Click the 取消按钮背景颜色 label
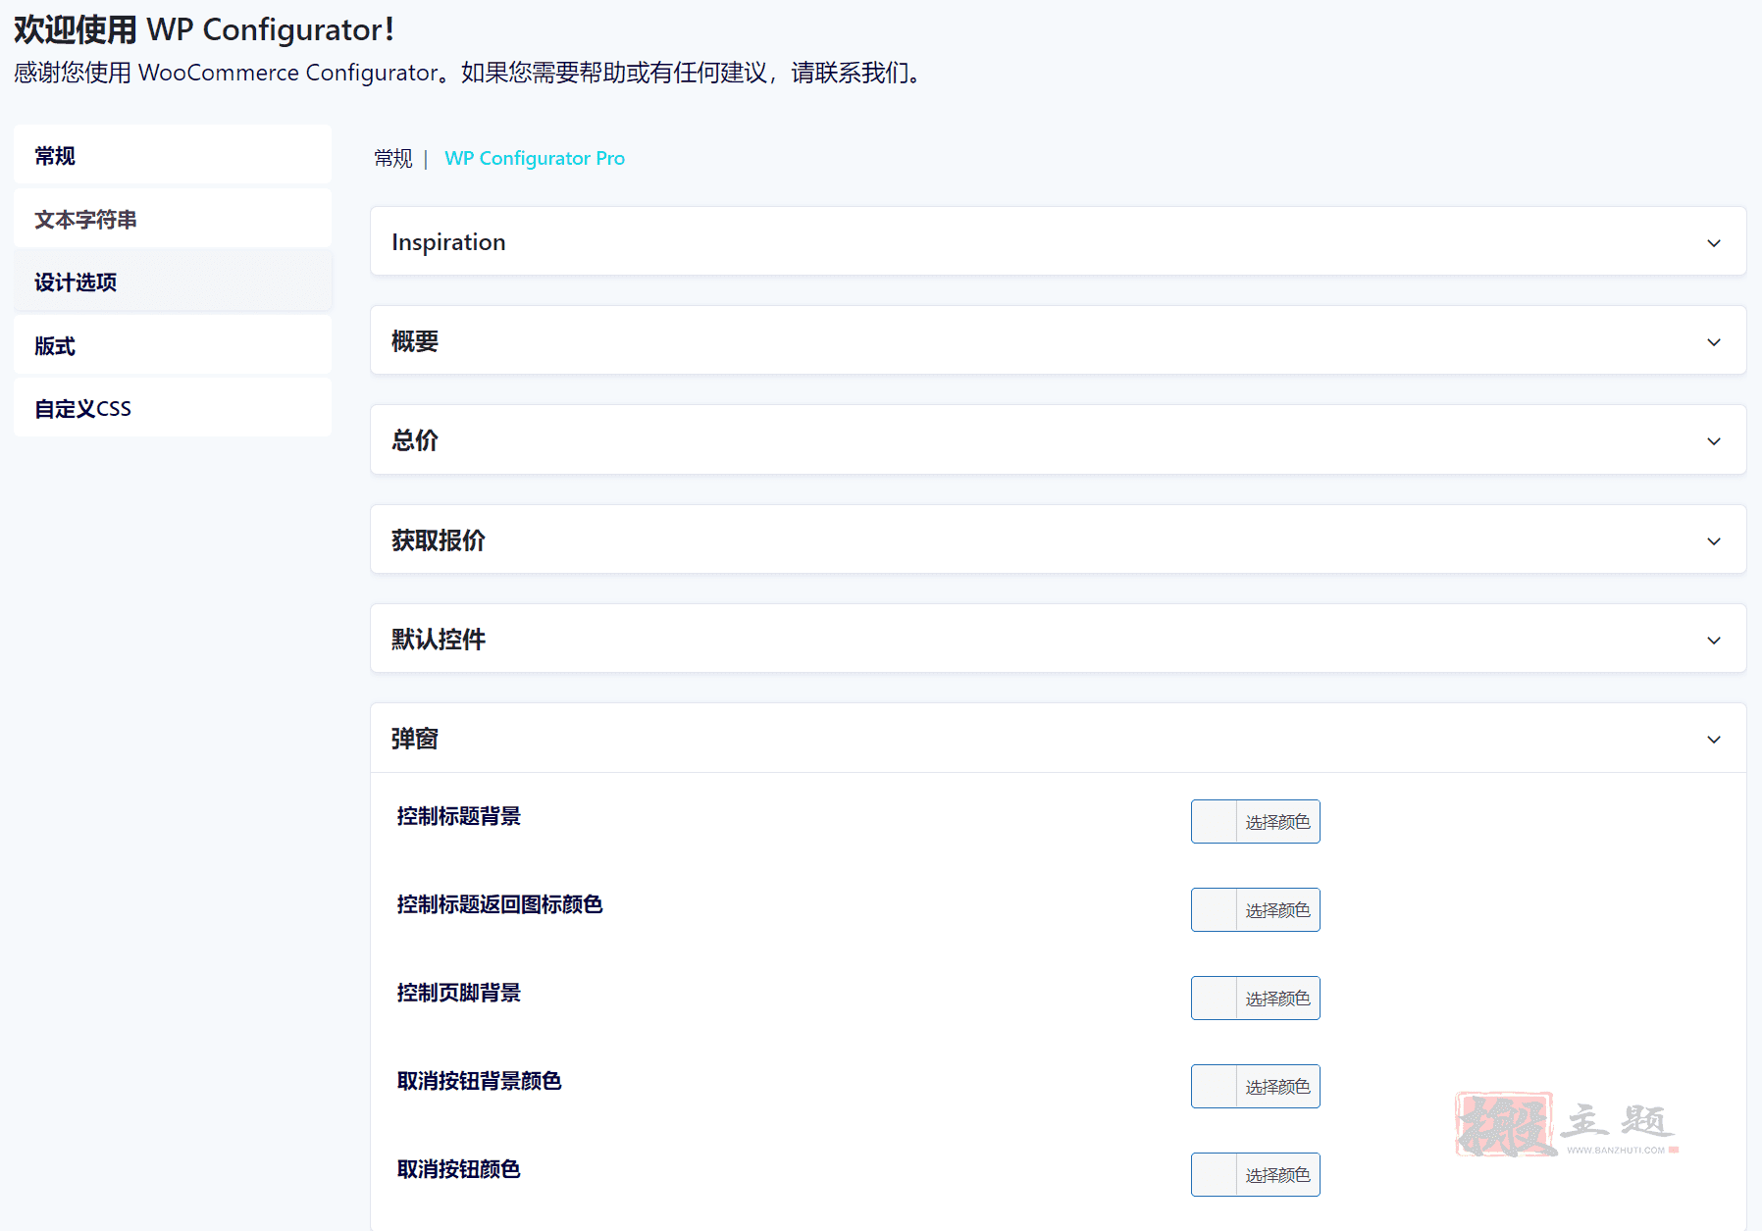 479,1081
